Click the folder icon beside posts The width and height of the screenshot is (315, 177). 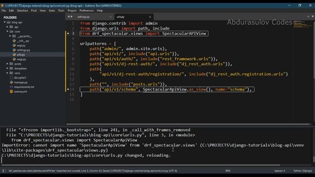point(11,64)
